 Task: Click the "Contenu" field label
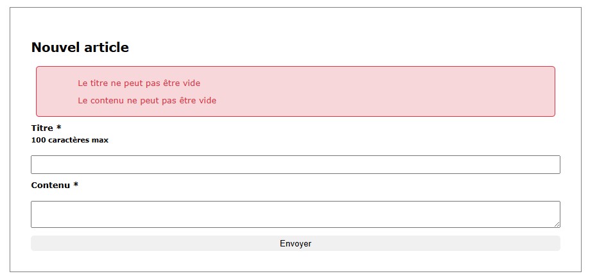[50, 185]
